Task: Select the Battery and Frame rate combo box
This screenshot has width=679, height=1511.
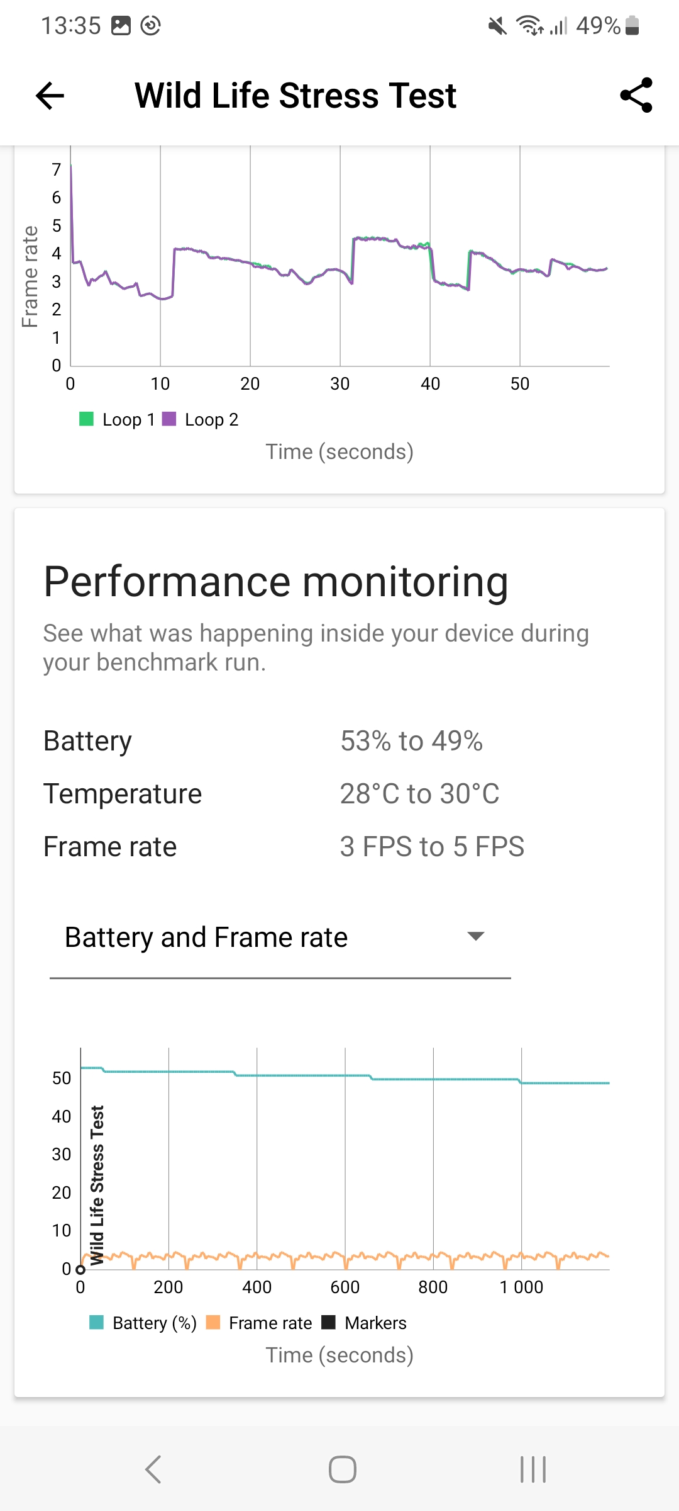Action: (280, 938)
